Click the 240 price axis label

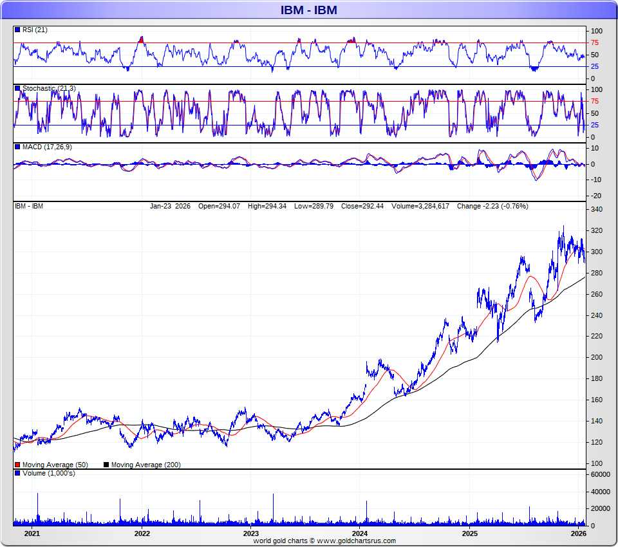point(597,315)
